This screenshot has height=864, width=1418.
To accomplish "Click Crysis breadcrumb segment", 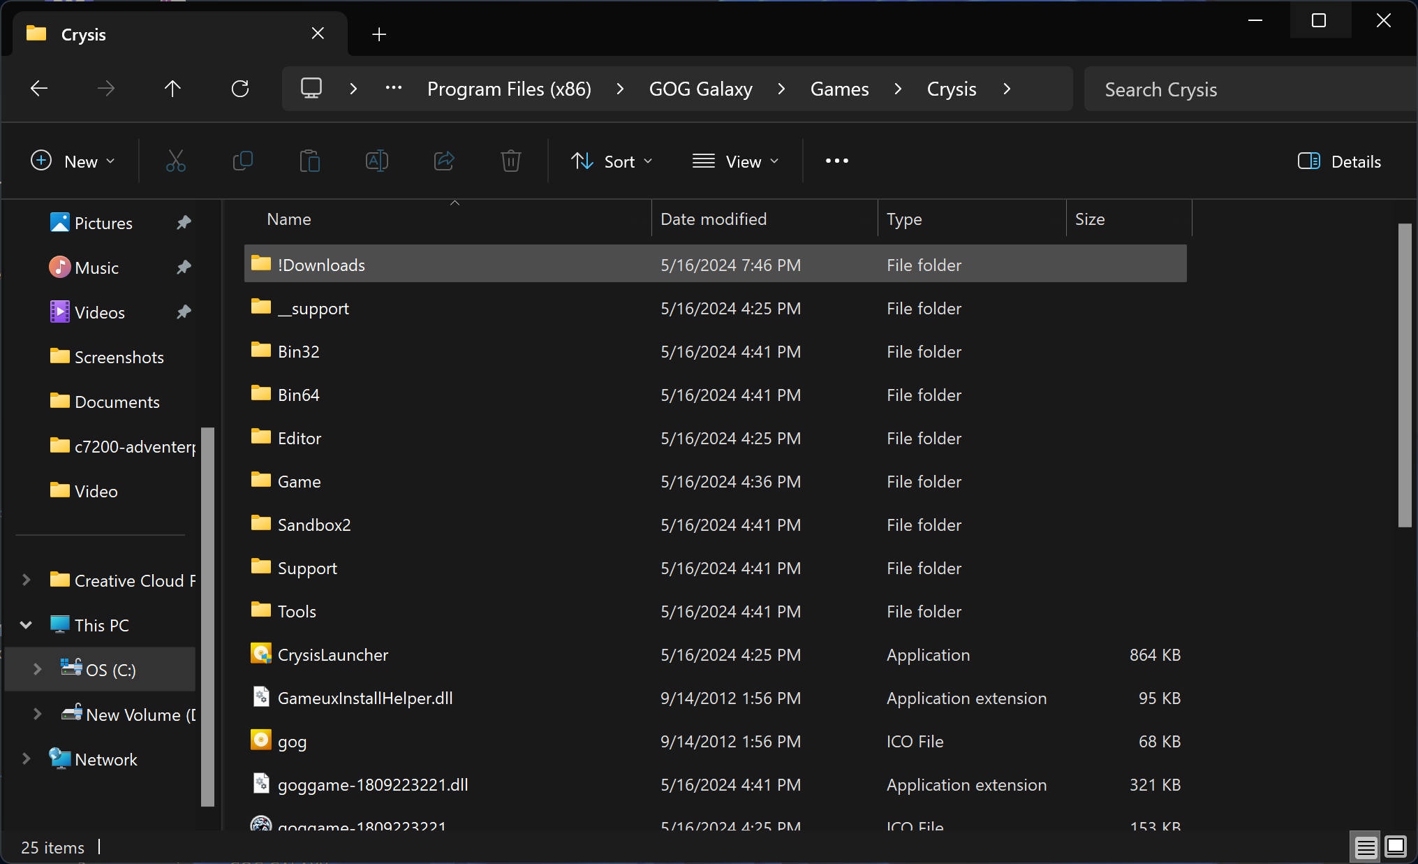I will pyautogui.click(x=951, y=89).
